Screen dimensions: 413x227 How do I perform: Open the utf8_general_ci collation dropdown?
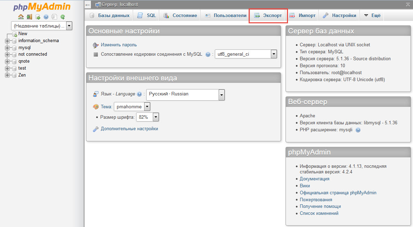[x=246, y=54]
